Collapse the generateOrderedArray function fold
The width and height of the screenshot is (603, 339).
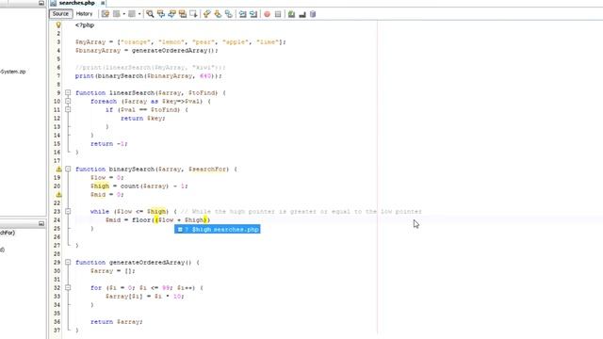68,262
